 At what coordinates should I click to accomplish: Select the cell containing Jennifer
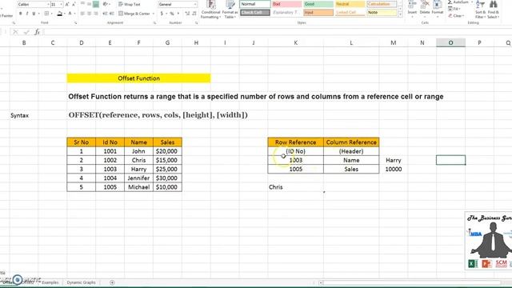pos(138,178)
